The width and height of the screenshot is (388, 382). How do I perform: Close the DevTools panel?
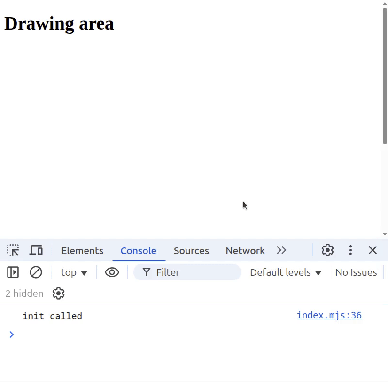click(x=372, y=250)
